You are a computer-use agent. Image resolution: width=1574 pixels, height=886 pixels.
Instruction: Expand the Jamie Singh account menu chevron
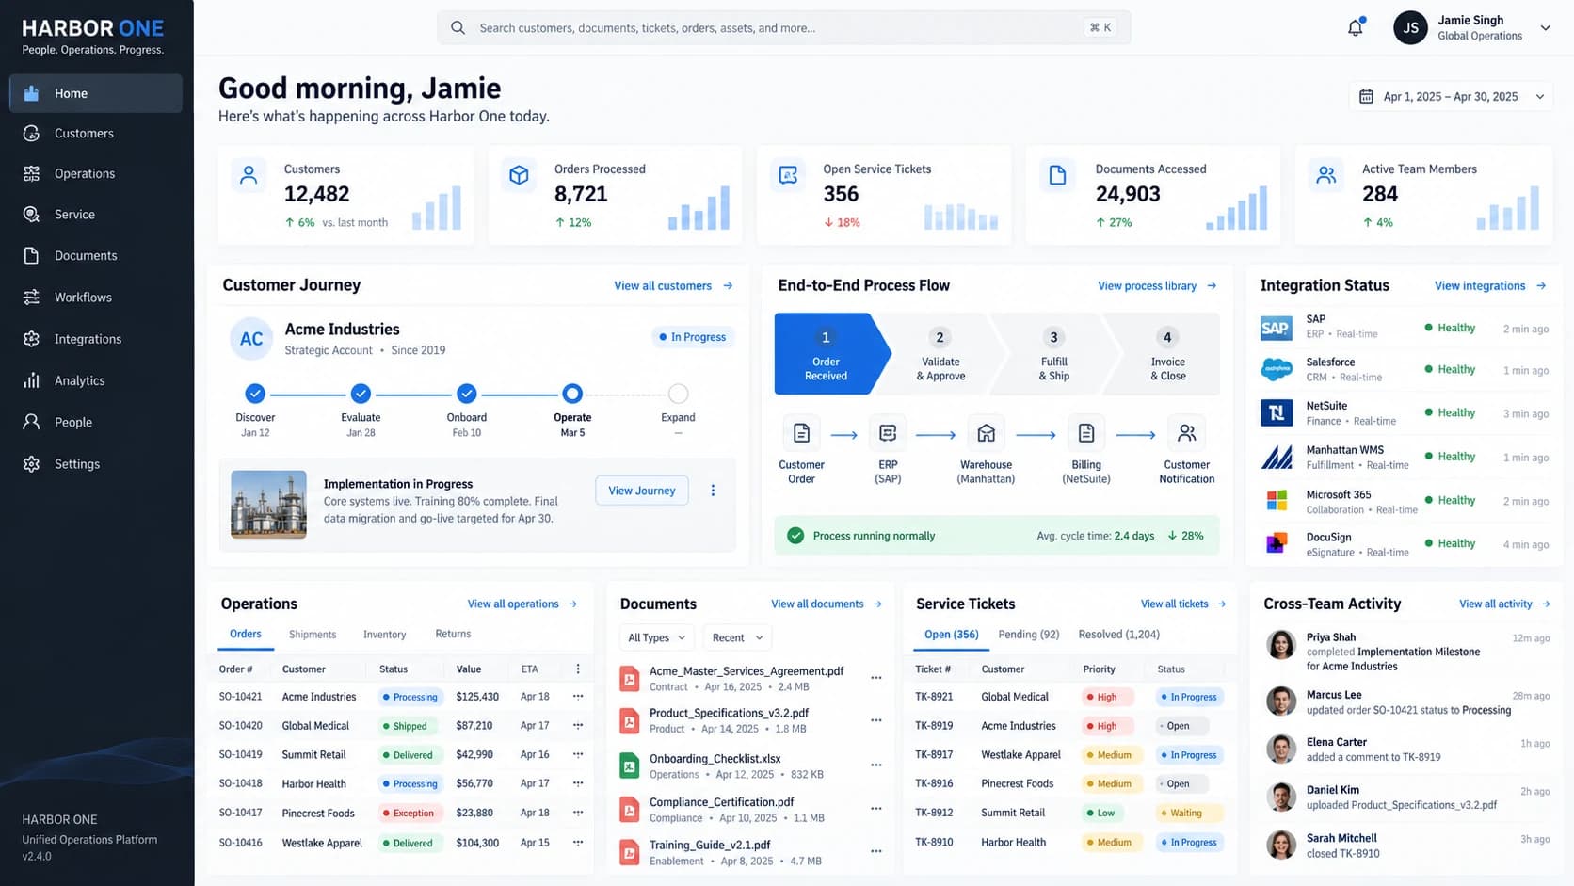[1545, 28]
